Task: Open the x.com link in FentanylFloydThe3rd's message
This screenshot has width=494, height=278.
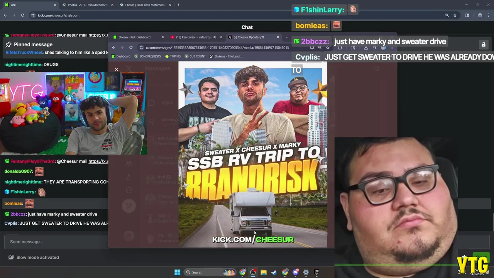Action: 98,161
